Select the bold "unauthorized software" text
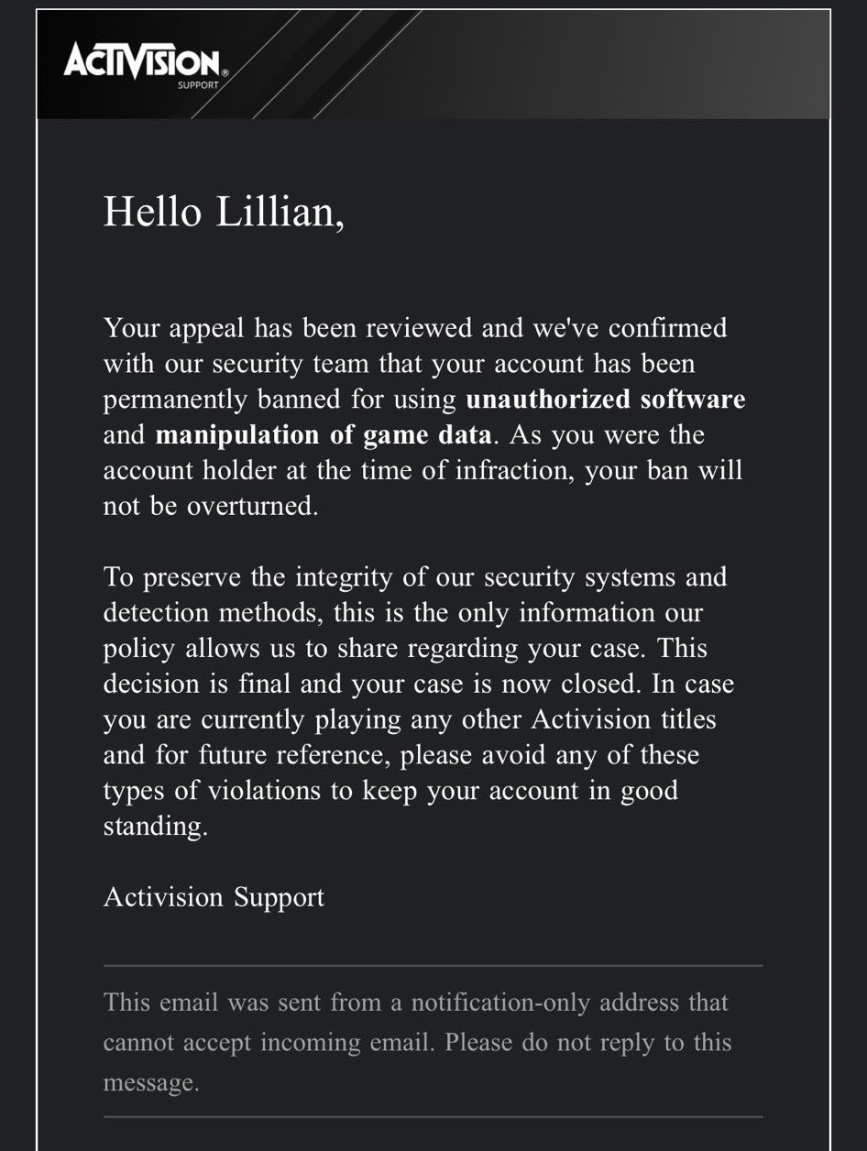This screenshot has width=867, height=1151. (x=605, y=400)
